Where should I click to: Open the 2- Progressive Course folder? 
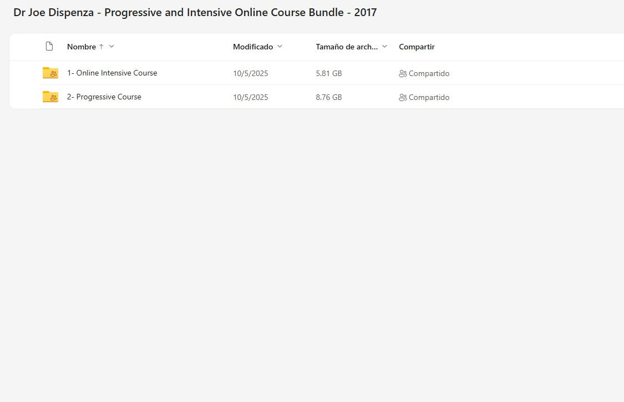pyautogui.click(x=104, y=97)
